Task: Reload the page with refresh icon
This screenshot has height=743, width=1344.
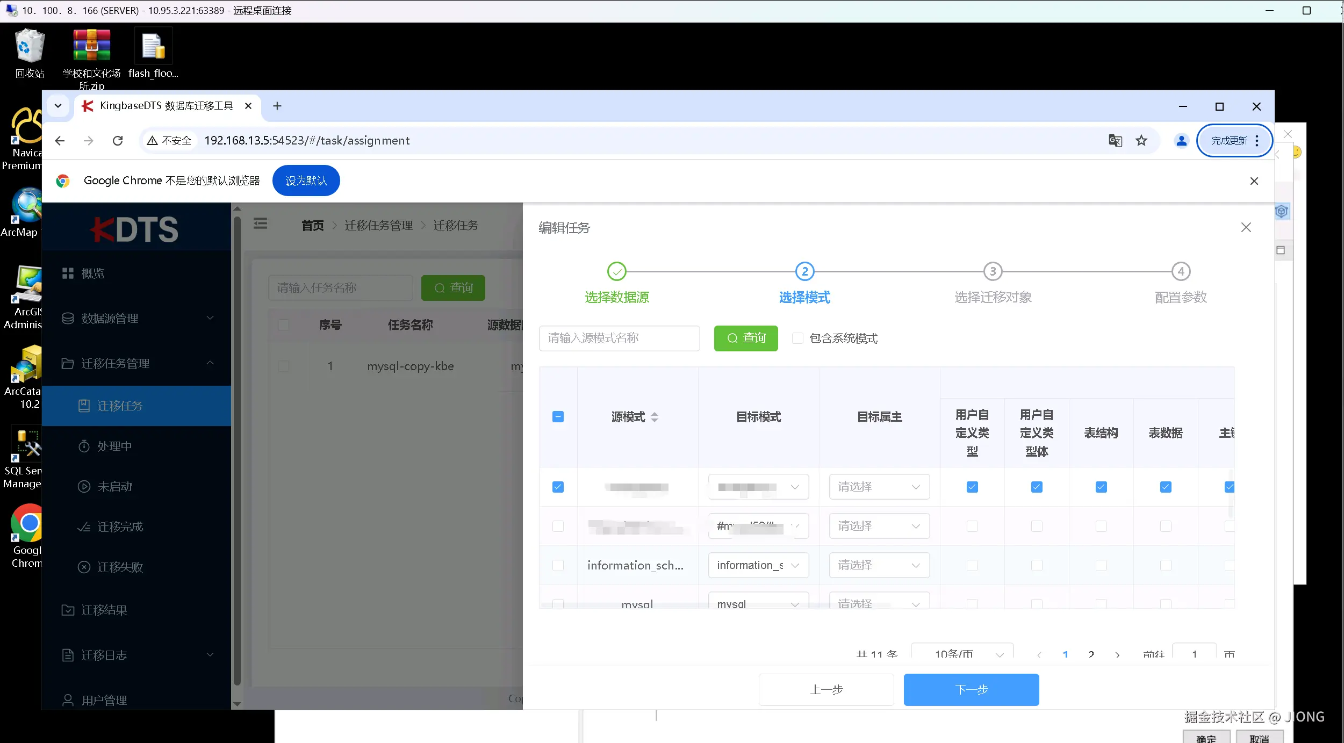Action: click(x=118, y=141)
